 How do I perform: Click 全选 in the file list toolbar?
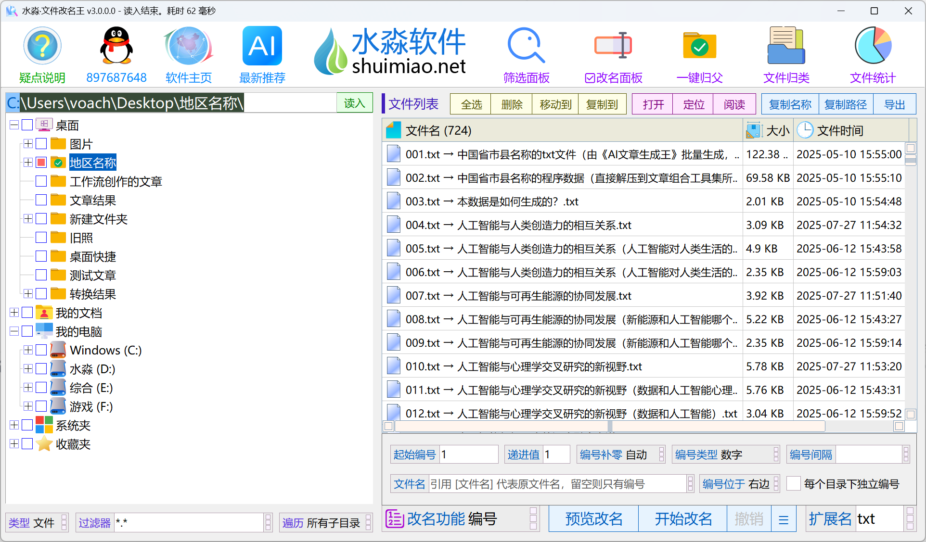tap(470, 104)
